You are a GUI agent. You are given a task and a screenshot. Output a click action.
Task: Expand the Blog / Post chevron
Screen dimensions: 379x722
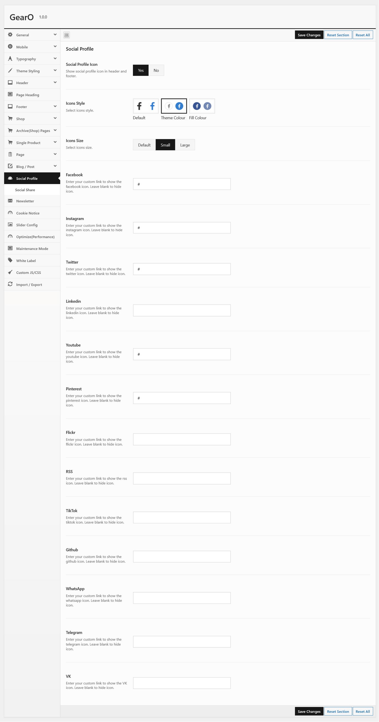click(x=55, y=166)
